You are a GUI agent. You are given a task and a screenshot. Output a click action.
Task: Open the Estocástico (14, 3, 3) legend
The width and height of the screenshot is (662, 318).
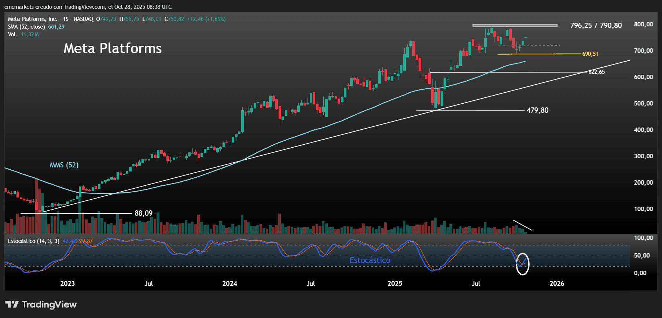click(34, 241)
